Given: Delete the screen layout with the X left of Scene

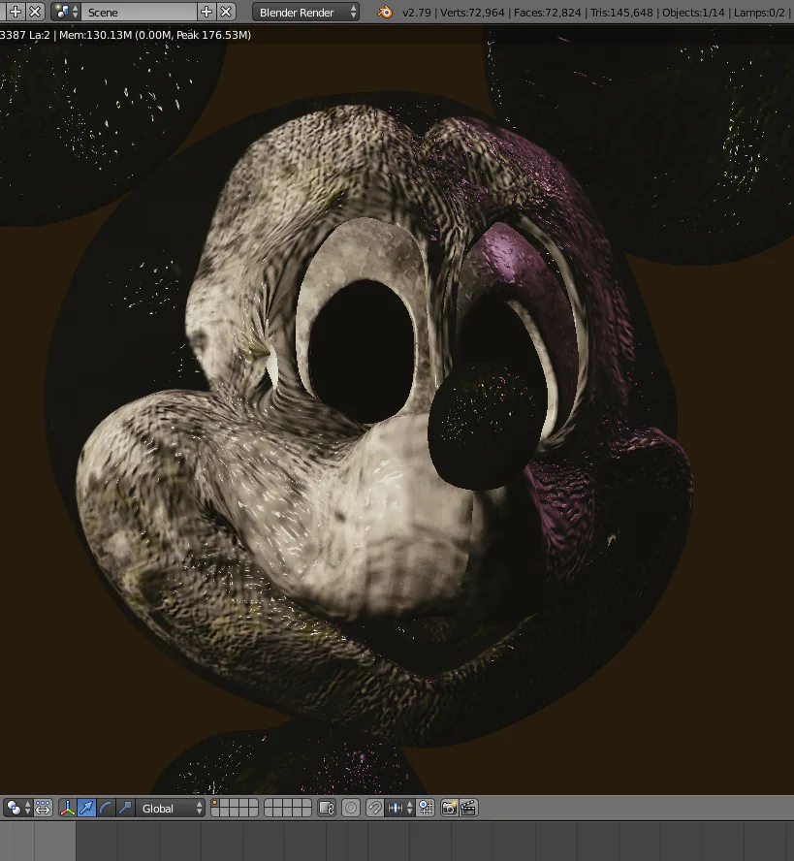Looking at the screenshot, I should pyautogui.click(x=35, y=12).
